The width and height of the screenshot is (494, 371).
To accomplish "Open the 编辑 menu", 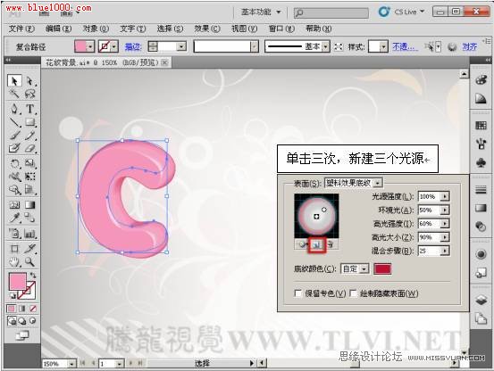I will (x=59, y=29).
